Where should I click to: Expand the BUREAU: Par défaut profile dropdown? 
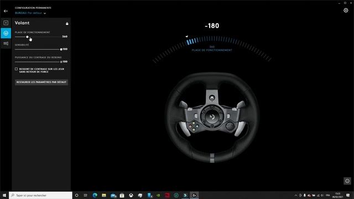[x=30, y=13]
